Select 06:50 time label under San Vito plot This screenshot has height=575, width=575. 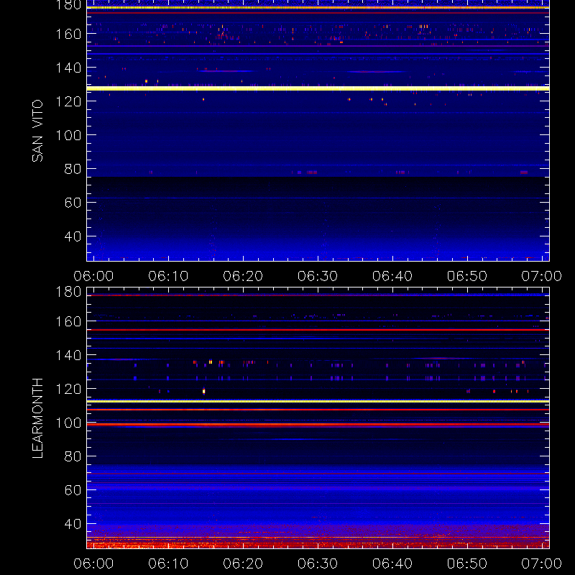click(x=466, y=276)
